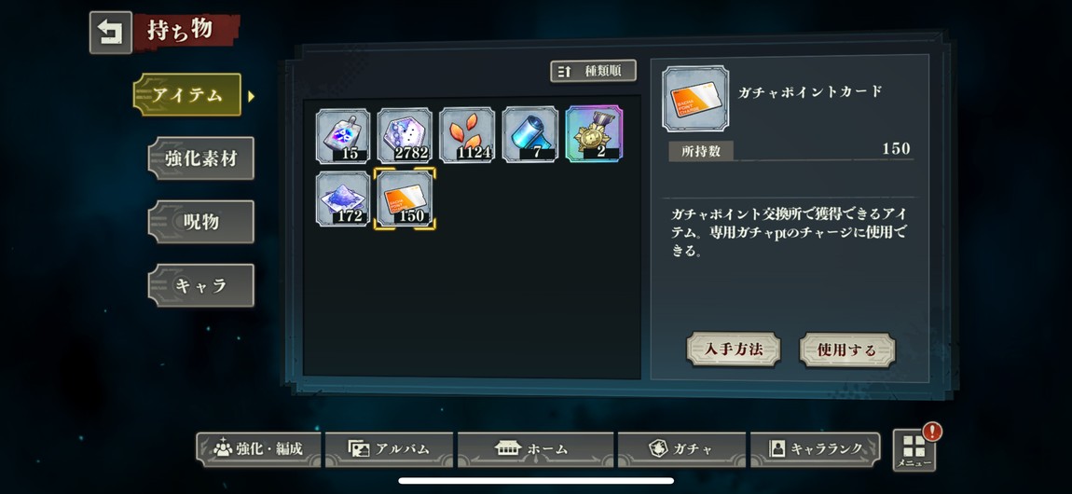Click the 使用する button
Screen dimensions: 1072x494
[847, 350]
